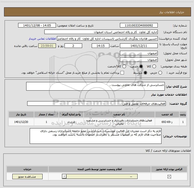
Task: Click the جزئیات اطلاعات نیاز page title
Action: (172, 12)
